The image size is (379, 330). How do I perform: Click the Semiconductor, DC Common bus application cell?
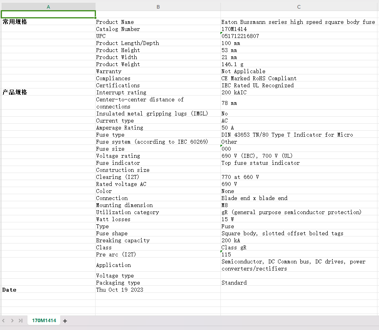coord(299,265)
